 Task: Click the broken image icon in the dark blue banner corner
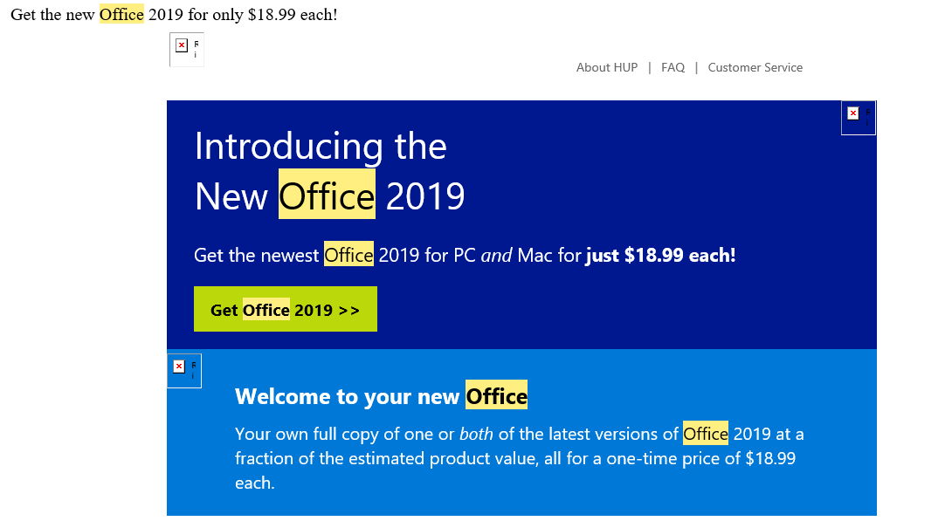pos(859,118)
